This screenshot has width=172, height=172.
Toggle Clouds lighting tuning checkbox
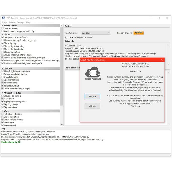3,49
